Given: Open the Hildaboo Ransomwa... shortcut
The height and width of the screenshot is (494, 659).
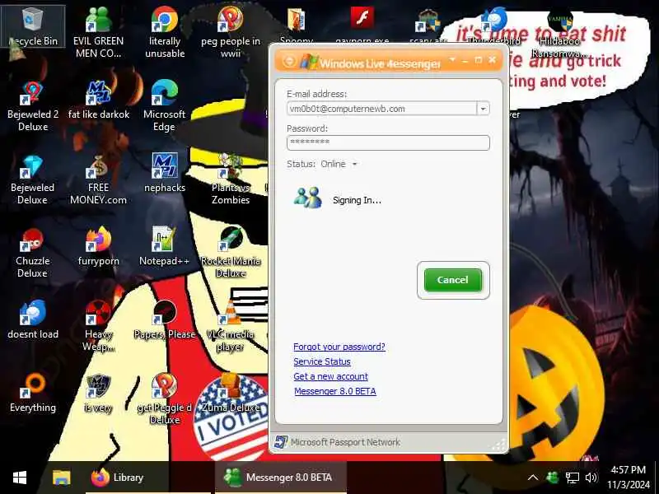Looking at the screenshot, I should click(x=560, y=32).
